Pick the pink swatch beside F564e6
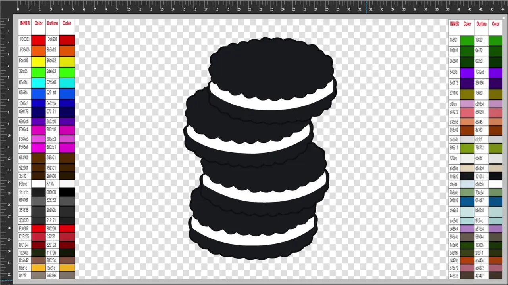Screen dimensions: 508x285 coord(38,139)
